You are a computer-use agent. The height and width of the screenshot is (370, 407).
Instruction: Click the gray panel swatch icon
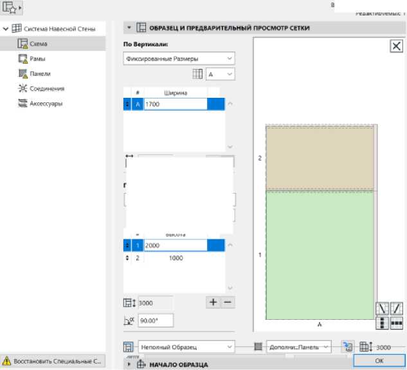click(x=258, y=346)
